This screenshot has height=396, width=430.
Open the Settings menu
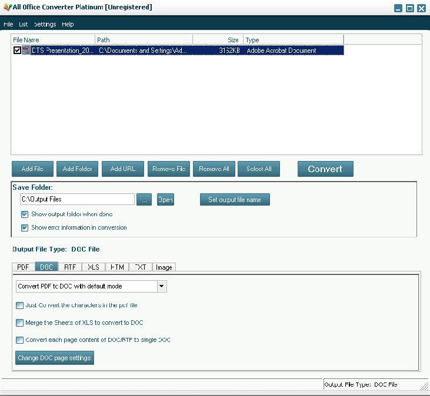pos(45,24)
